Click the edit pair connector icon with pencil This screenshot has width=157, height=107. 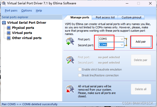[70, 60]
